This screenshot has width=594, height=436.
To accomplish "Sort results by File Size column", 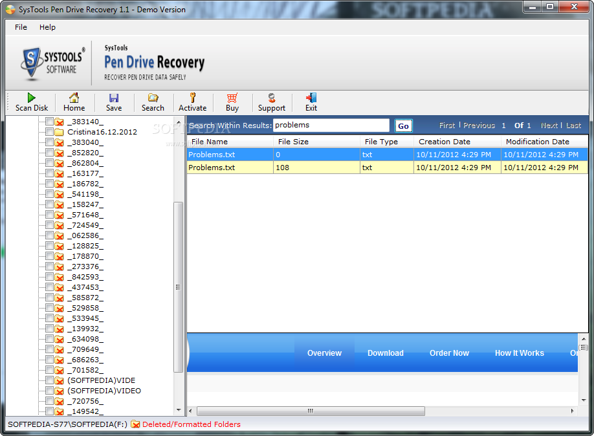I will click(316, 142).
